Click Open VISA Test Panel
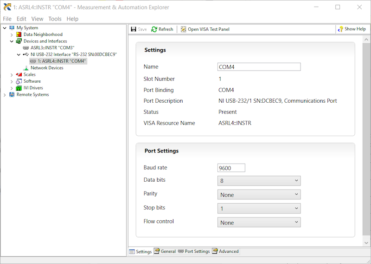This screenshot has height=264, width=371. point(205,29)
